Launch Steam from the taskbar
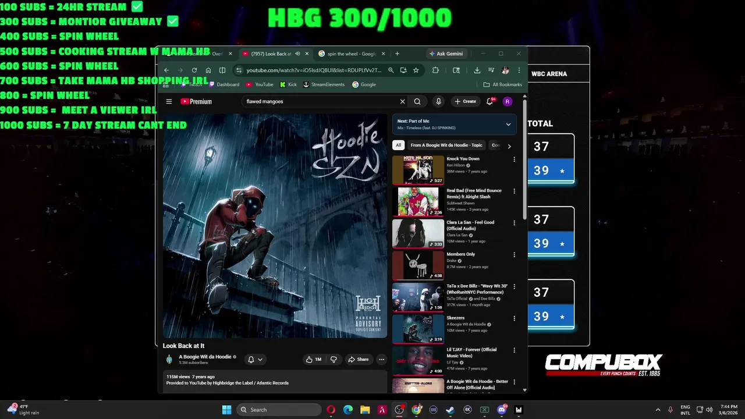Screen dimensions: 745x419 coord(450,410)
